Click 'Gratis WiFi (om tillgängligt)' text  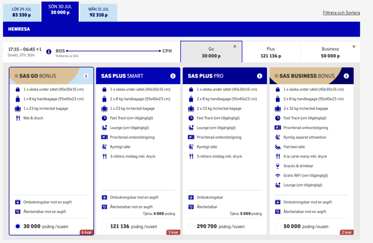(x=306, y=176)
